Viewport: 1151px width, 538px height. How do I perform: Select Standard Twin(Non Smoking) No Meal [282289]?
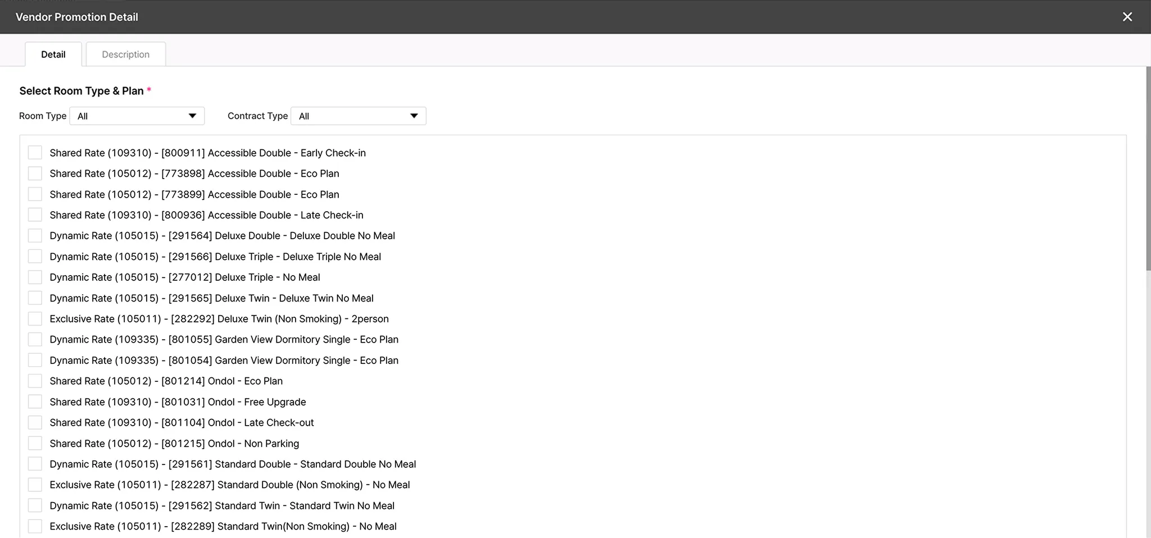tap(35, 527)
